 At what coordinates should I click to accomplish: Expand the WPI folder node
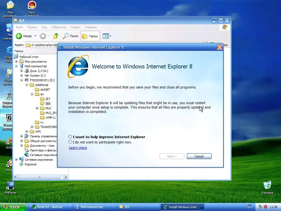point(27,132)
